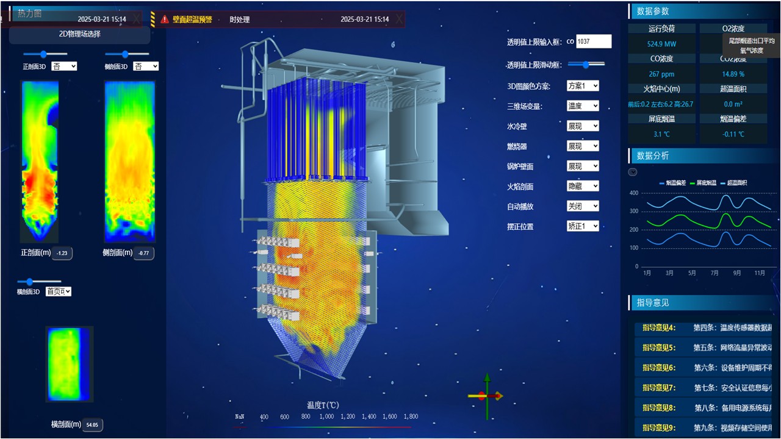Expand the 火焰剖面 visibility dropdown
Image resolution: width=781 pixels, height=439 pixels.
pyautogui.click(x=583, y=186)
